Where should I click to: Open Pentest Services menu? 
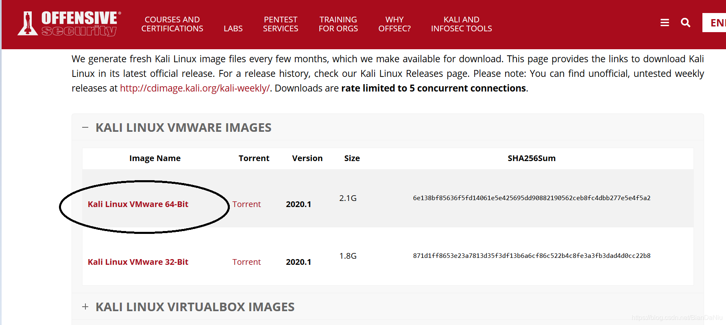[281, 24]
